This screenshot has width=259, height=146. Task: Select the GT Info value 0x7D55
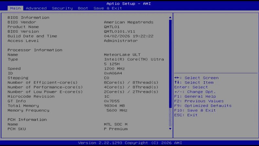click(112, 101)
